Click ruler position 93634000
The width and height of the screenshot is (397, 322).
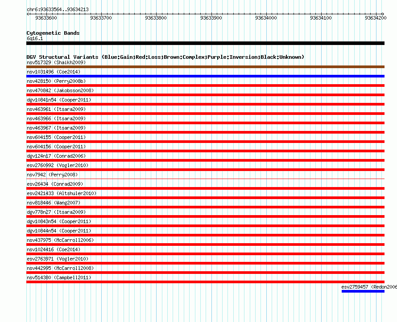266,18
